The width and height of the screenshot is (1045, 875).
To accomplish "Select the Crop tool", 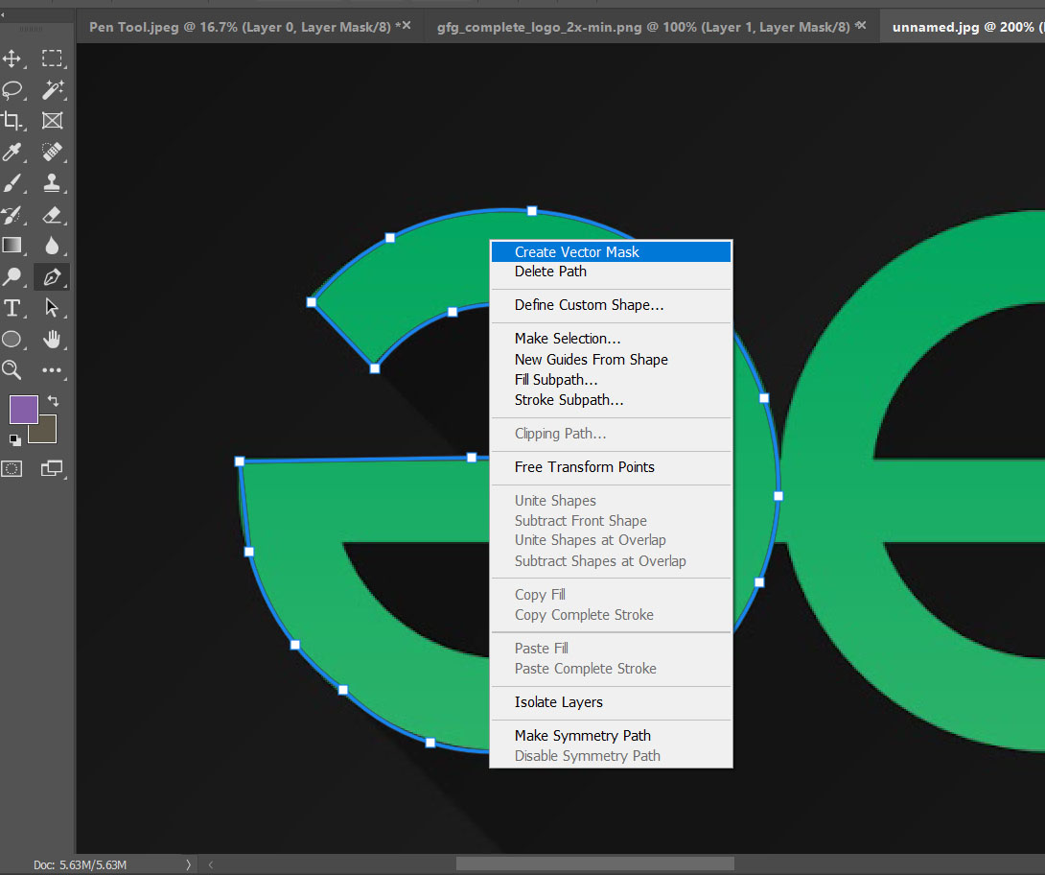I will (12, 121).
